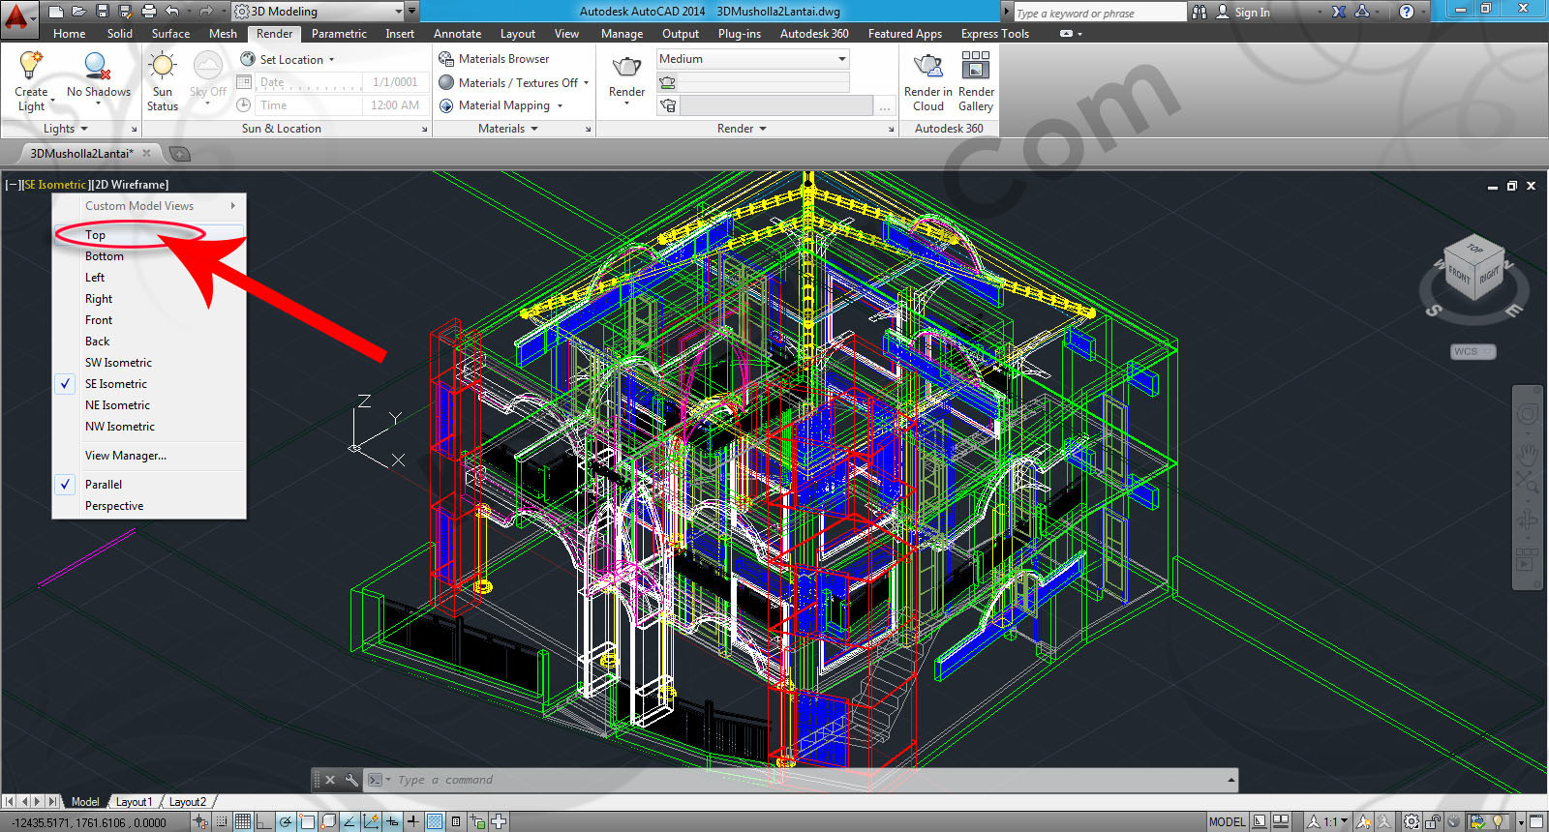Image resolution: width=1549 pixels, height=832 pixels.
Task: Select the Parallel projection option
Action: coord(104,485)
